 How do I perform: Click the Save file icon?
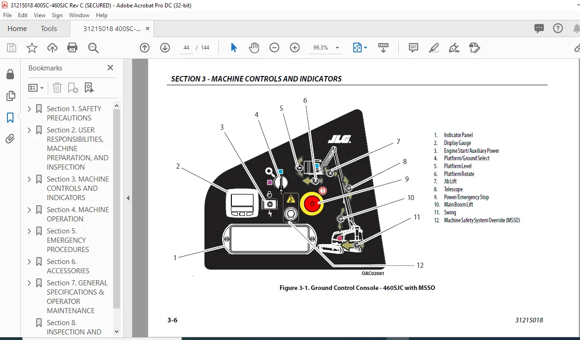click(x=12, y=48)
